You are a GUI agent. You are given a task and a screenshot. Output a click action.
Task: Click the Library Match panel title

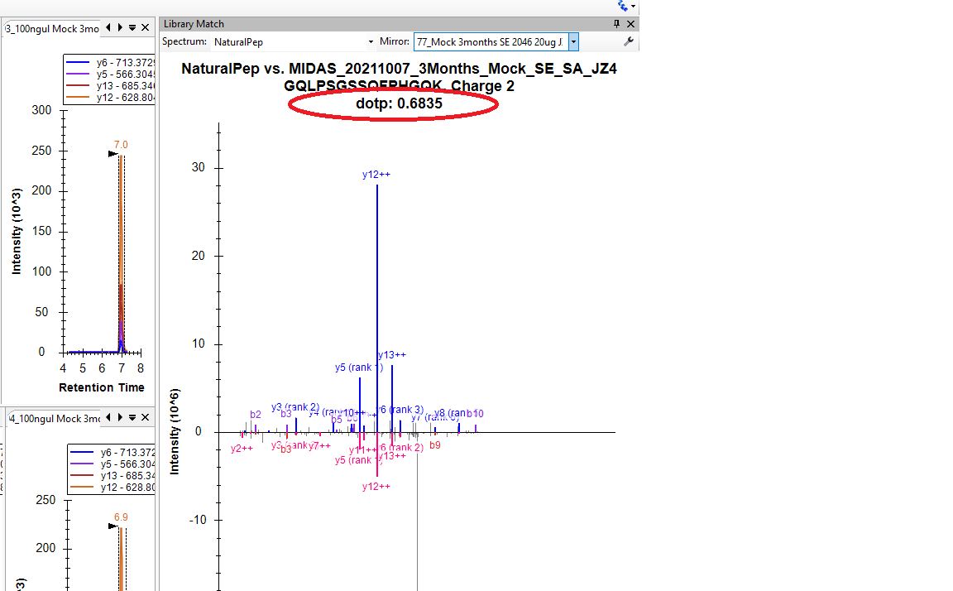[x=194, y=24]
